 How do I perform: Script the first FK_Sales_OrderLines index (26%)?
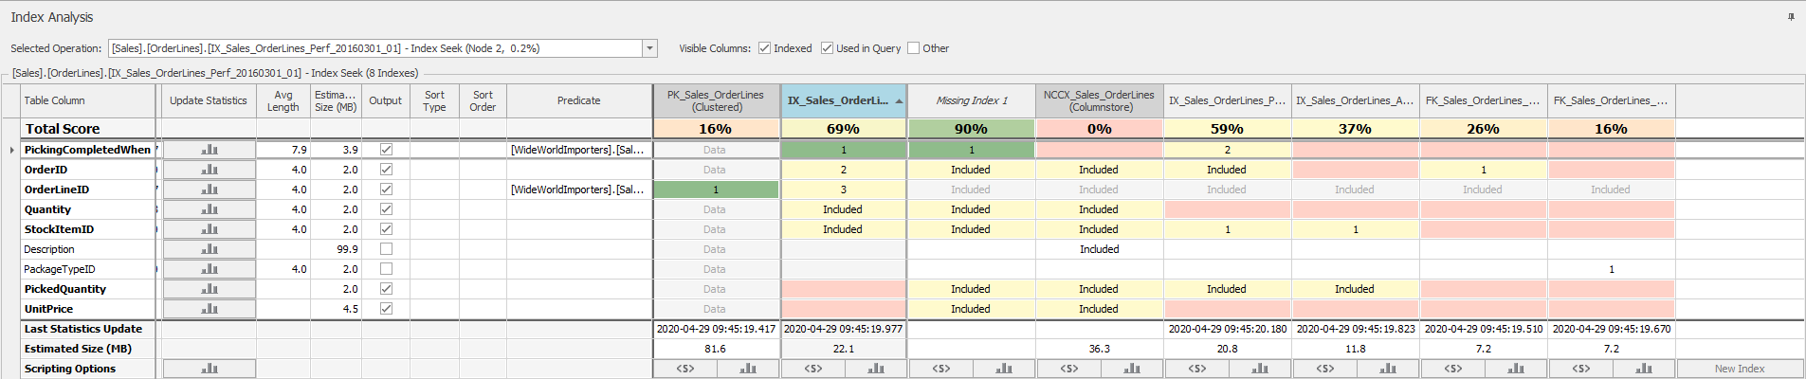tap(1452, 369)
